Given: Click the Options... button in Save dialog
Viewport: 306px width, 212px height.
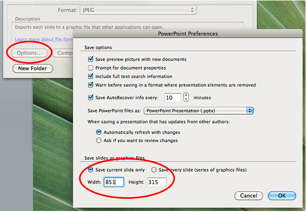Looking at the screenshot, I should [x=29, y=53].
